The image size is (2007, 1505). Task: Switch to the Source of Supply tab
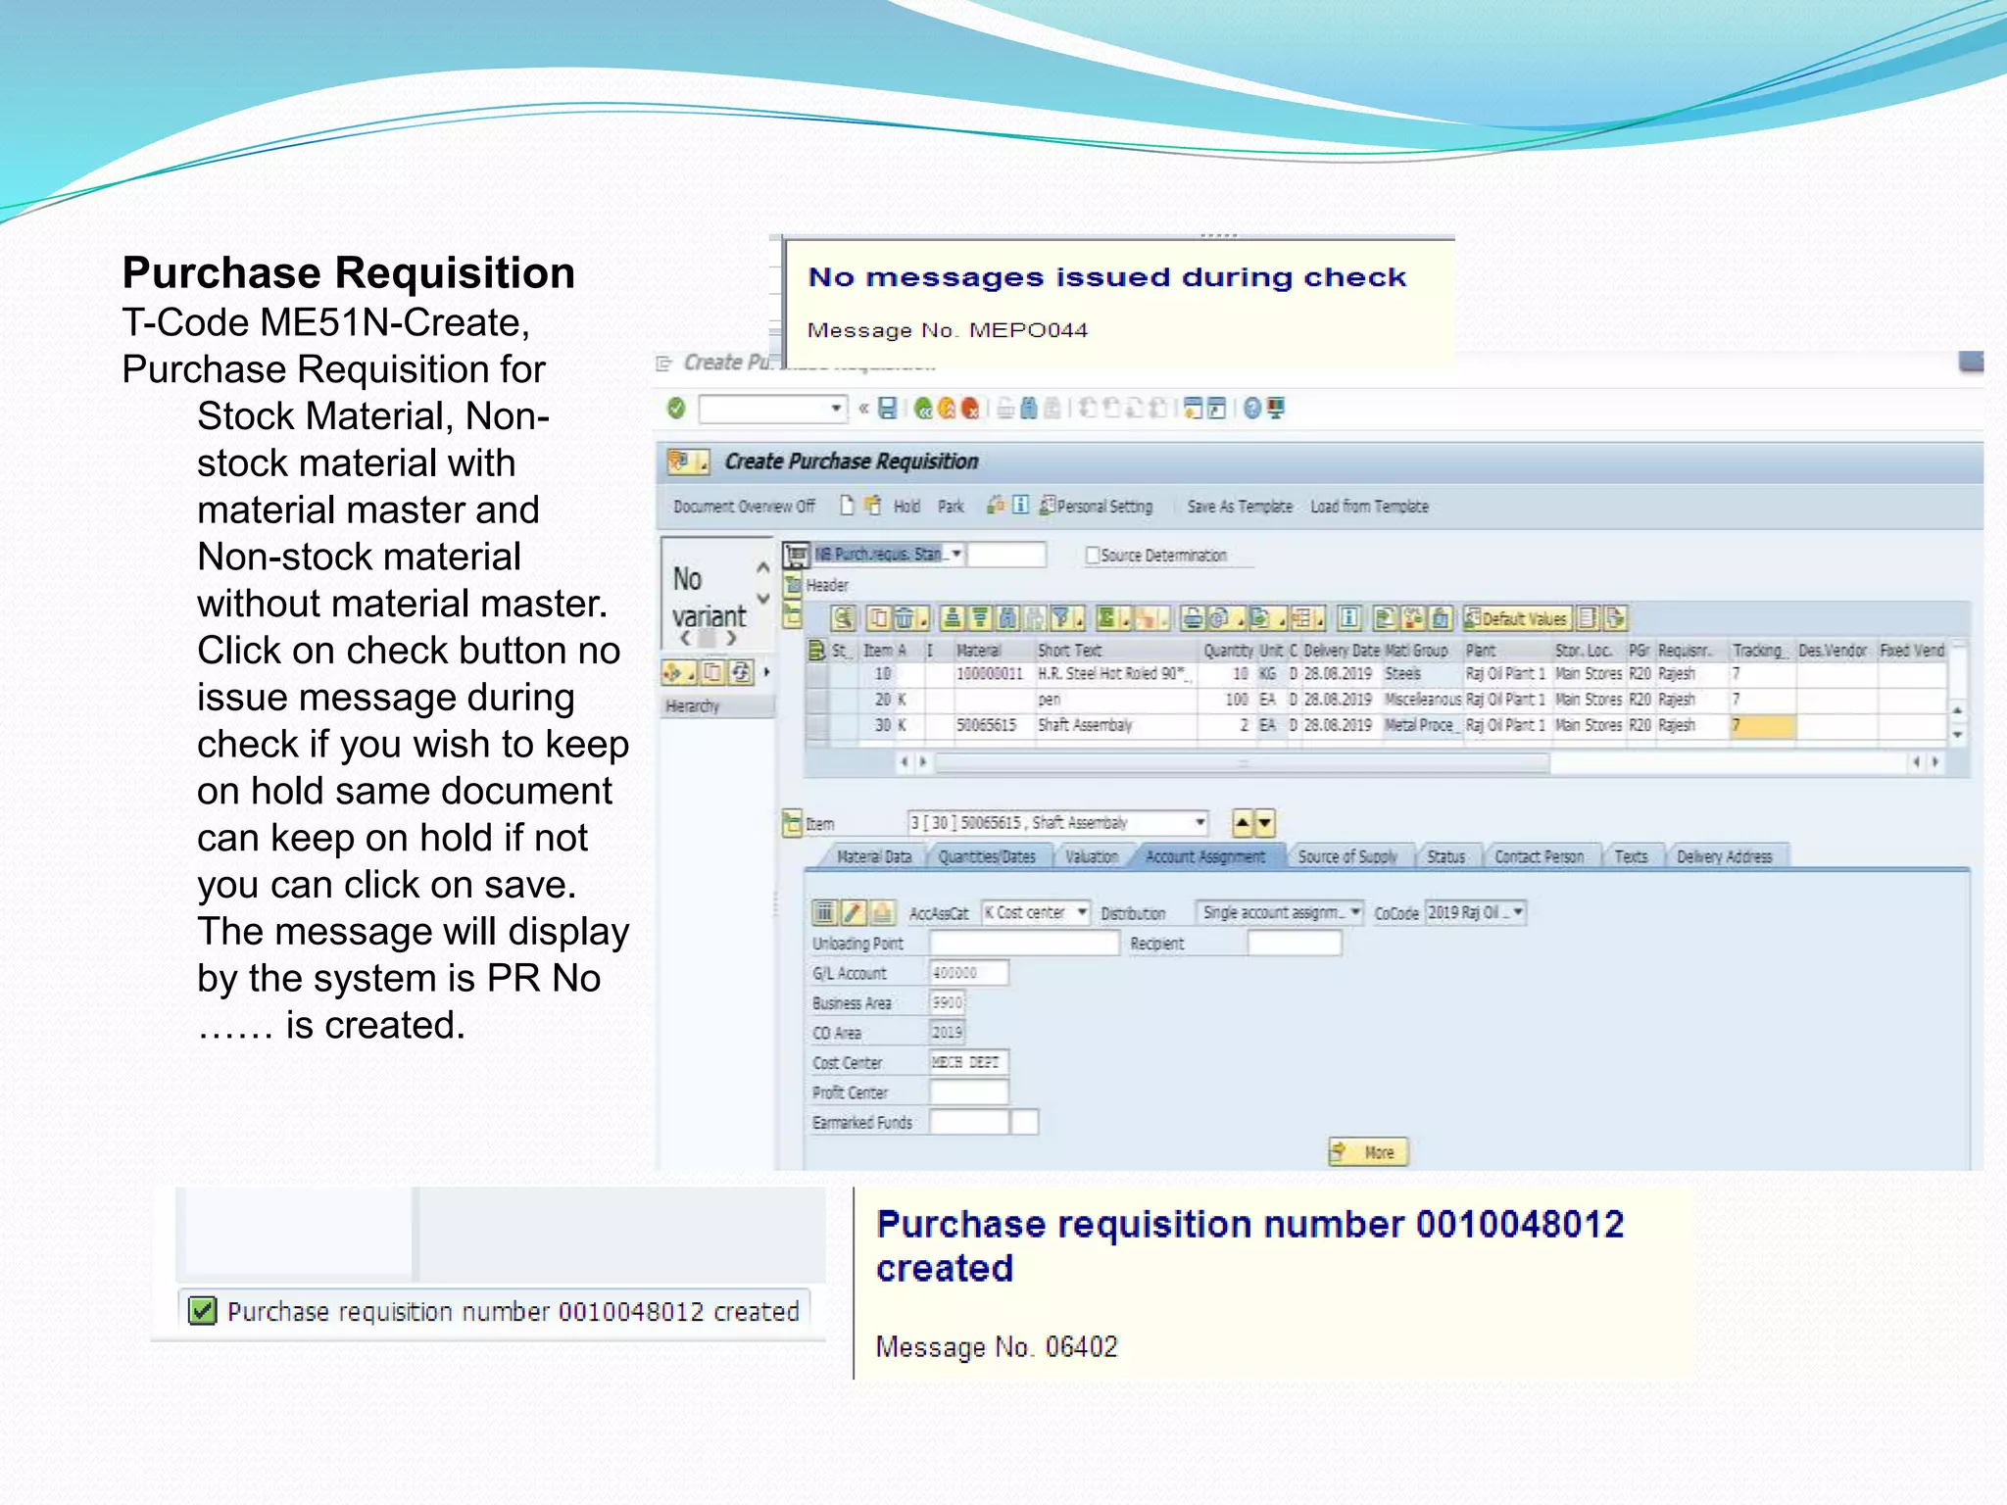1346,857
